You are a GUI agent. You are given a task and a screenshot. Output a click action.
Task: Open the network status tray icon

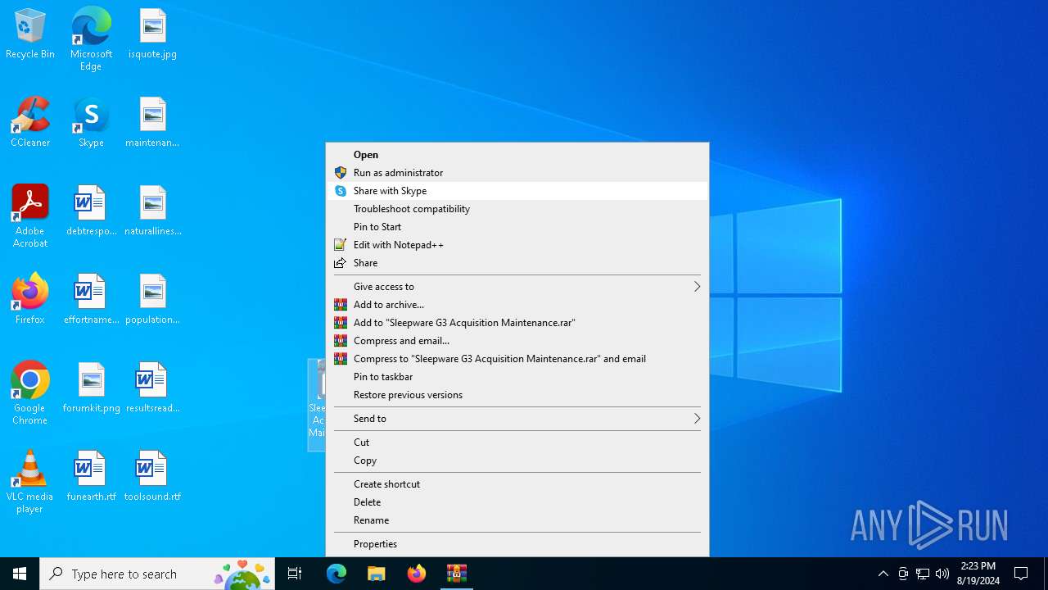point(923,574)
